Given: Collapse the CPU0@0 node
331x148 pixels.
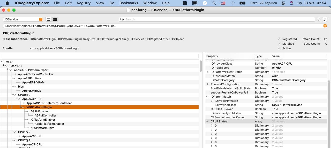Looking at the screenshot, I should [x=15, y=95].
